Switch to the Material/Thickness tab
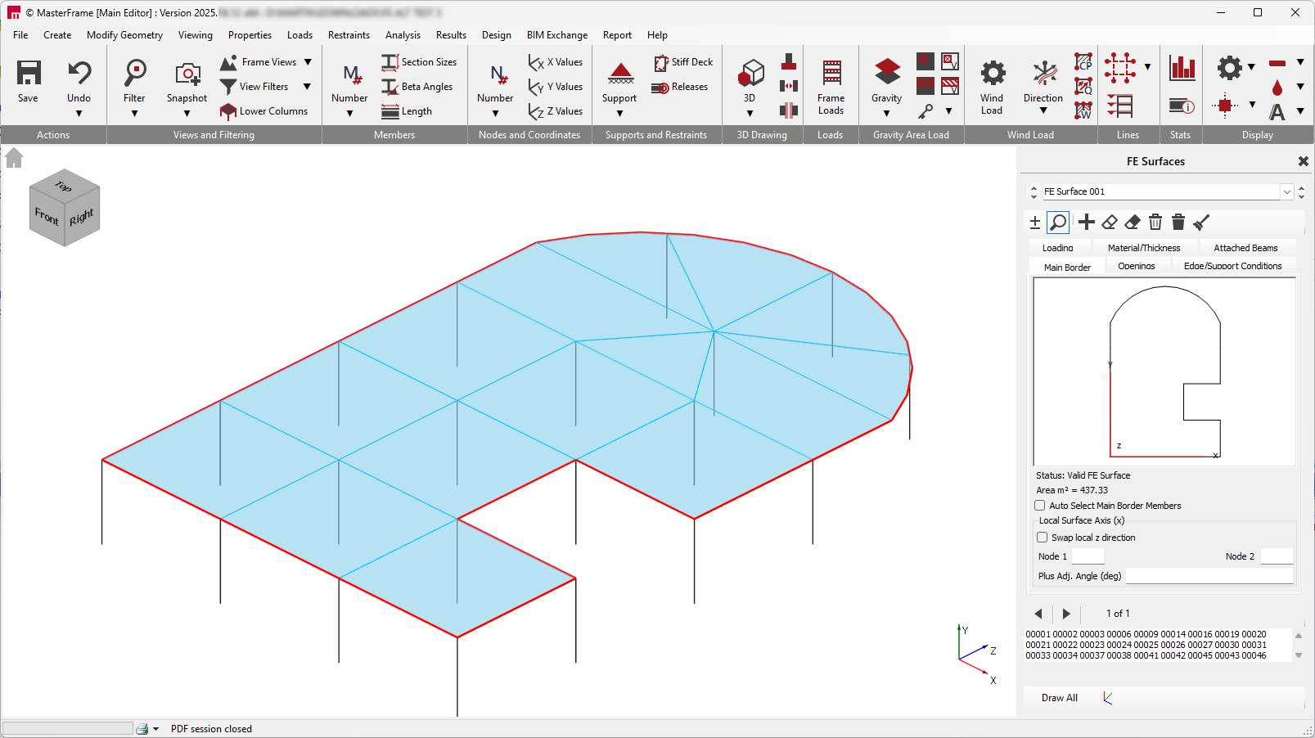Screen dimensions: 1315x738 tap(1144, 248)
